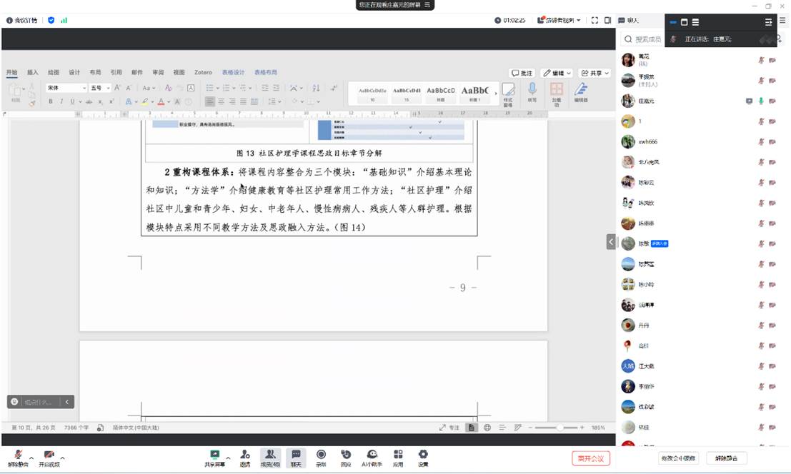Click the increase font size icon
791x474 pixels.
[117, 88]
